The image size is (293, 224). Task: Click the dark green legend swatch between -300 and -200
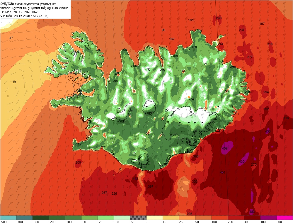[40, 218]
